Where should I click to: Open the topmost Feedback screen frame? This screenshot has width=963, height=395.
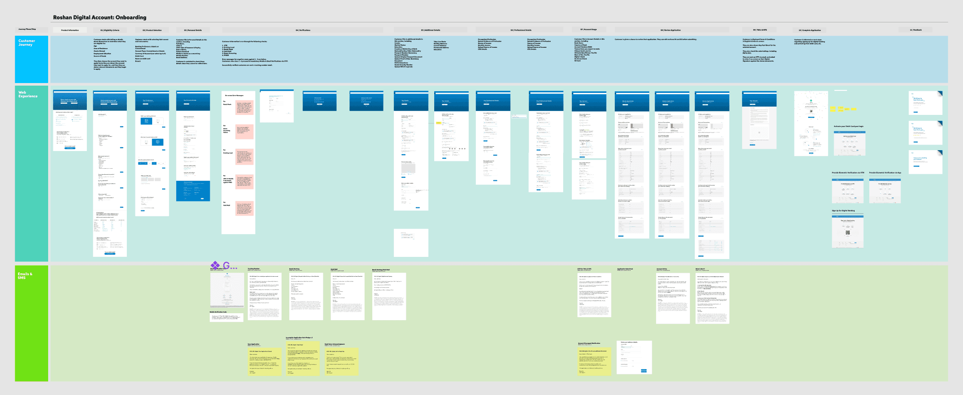pos(926,103)
